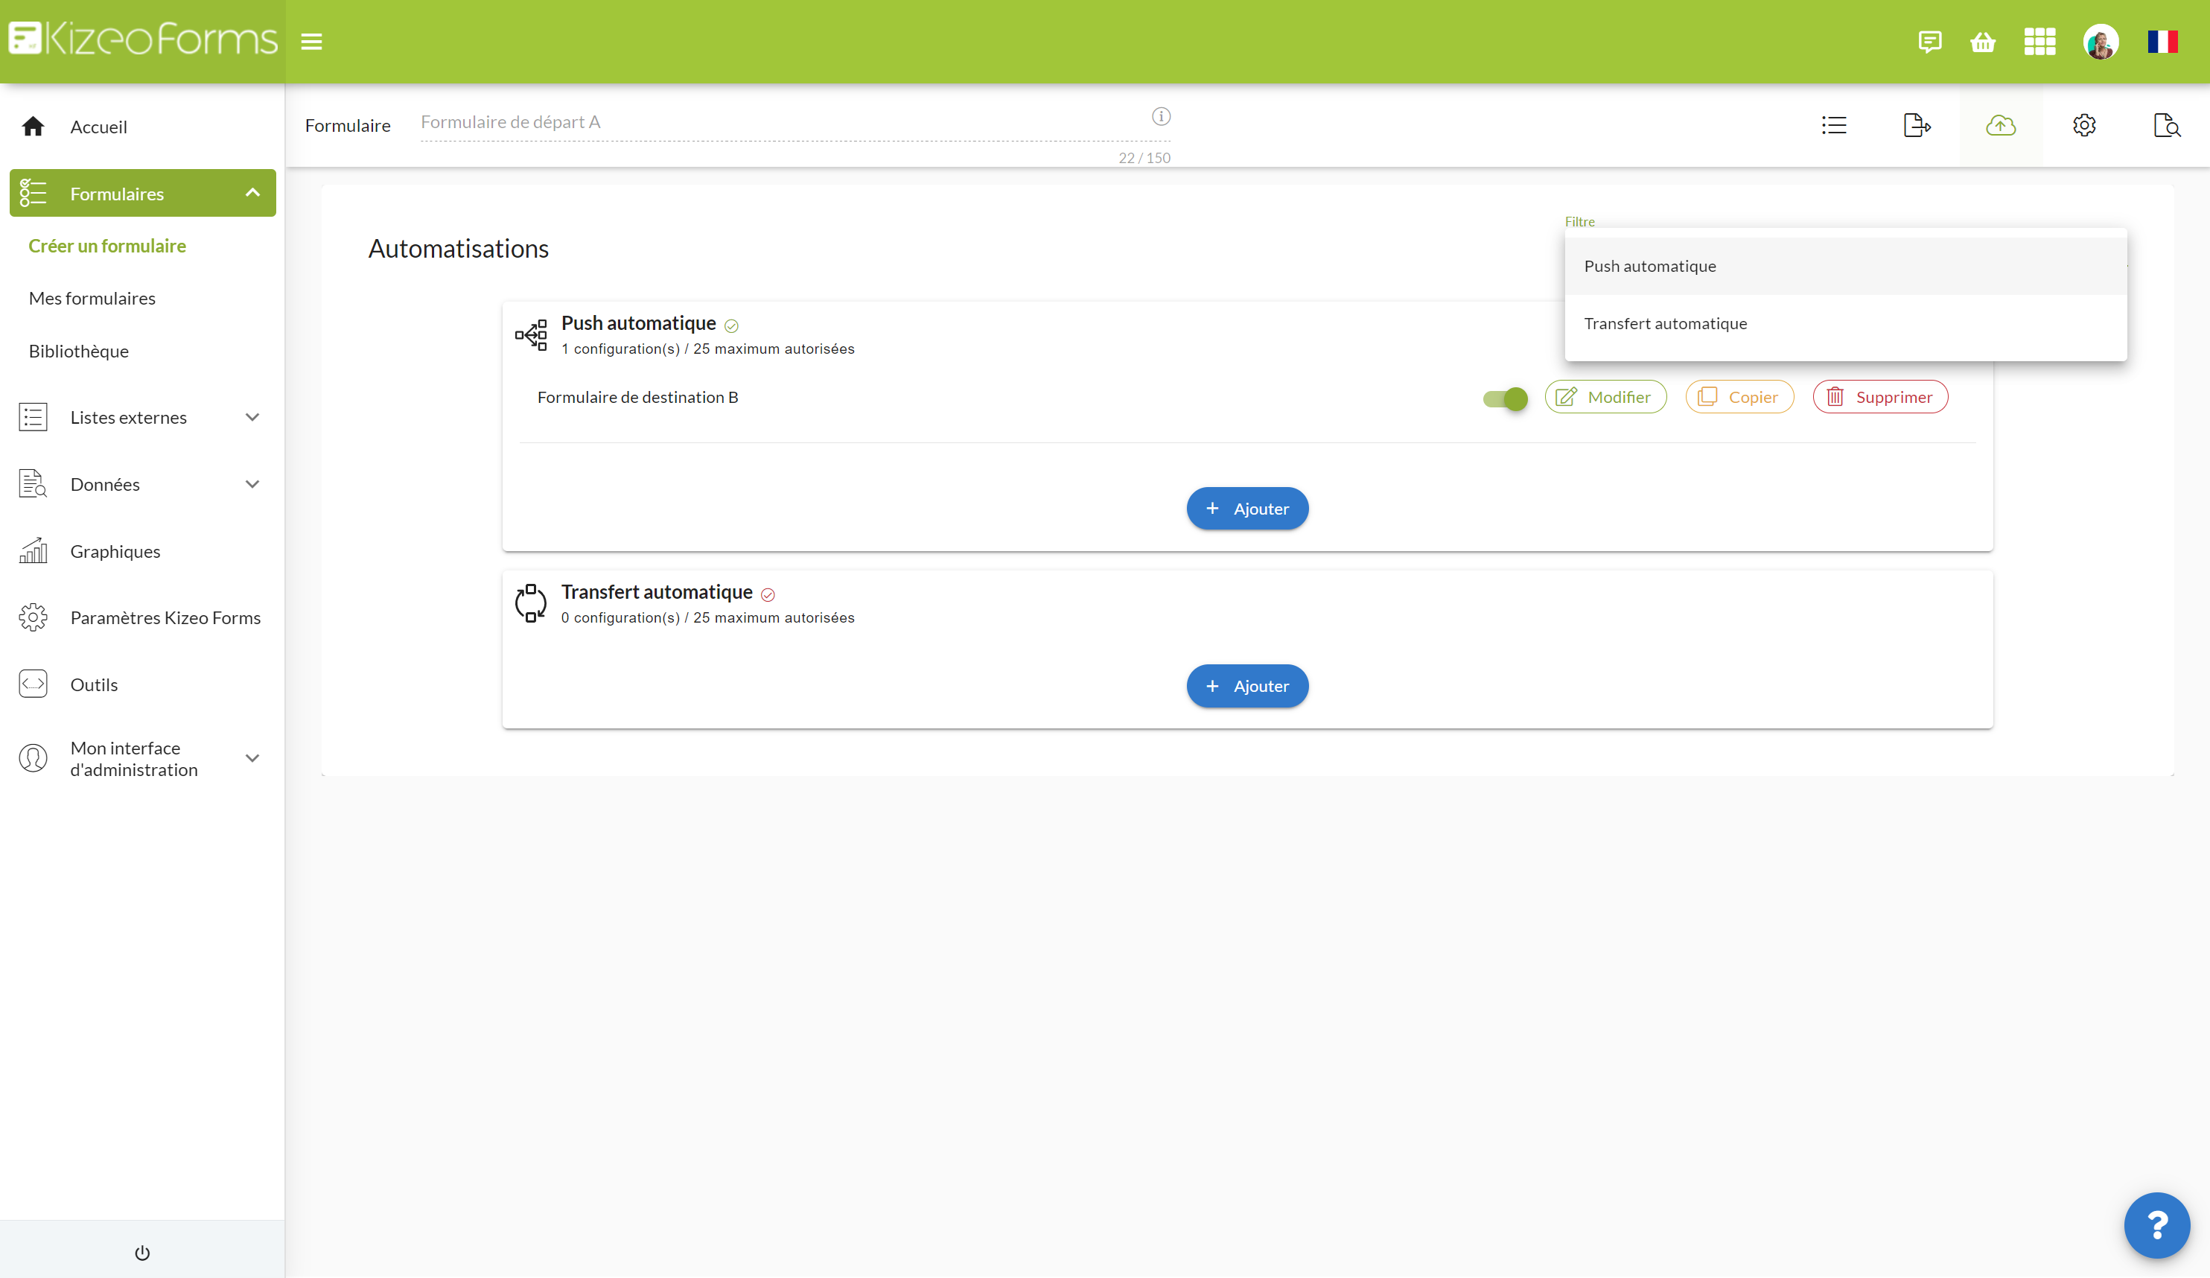This screenshot has width=2210, height=1278.
Task: Click the Formulaire de destination B row text
Action: [637, 398]
